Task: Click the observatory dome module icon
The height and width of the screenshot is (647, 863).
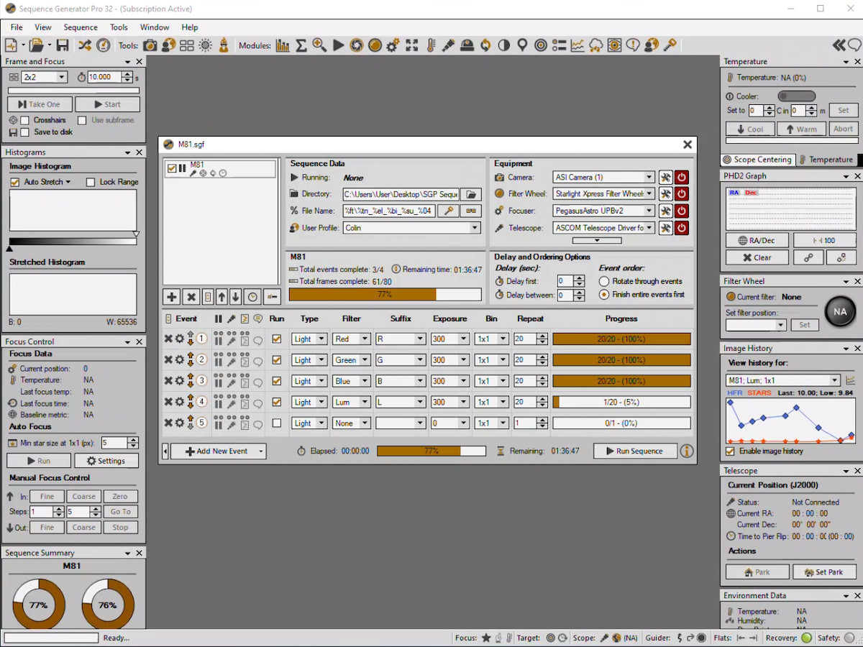Action: tap(467, 45)
